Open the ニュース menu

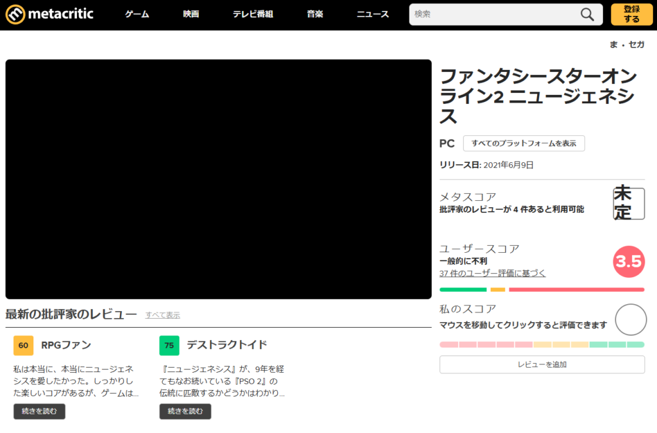373,14
